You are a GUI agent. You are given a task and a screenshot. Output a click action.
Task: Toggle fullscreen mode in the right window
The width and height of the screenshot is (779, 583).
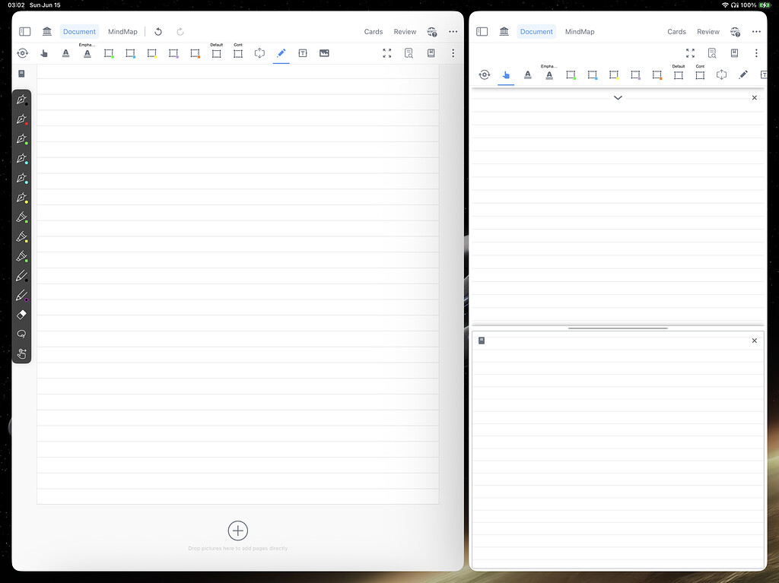(690, 53)
